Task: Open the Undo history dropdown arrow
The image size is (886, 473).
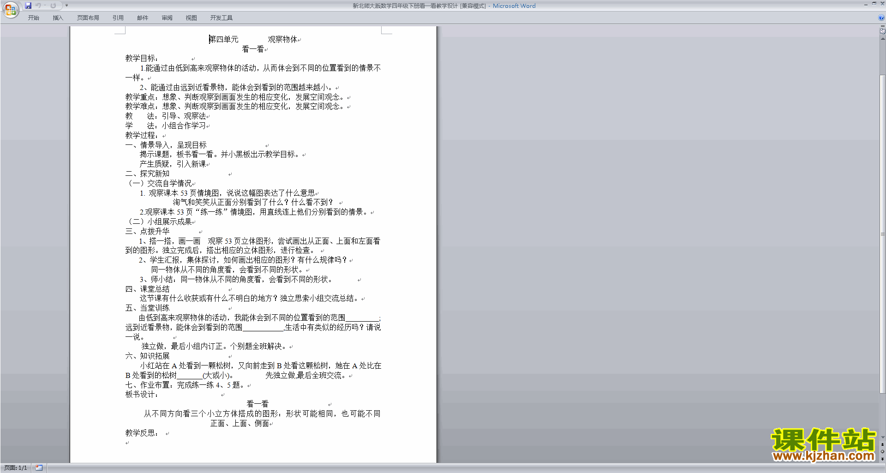Action: tap(45, 6)
